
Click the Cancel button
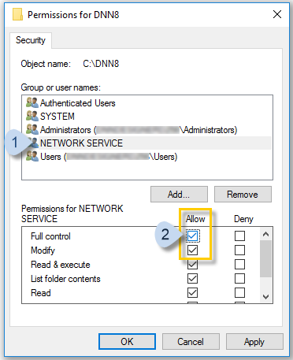click(x=191, y=342)
